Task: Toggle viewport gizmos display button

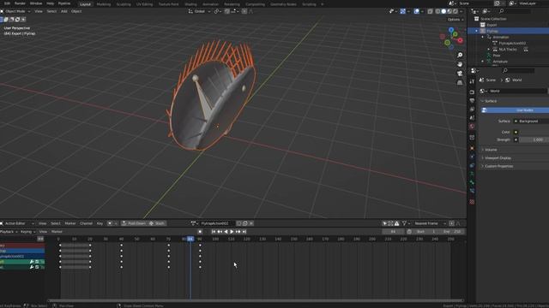Action: (402, 11)
